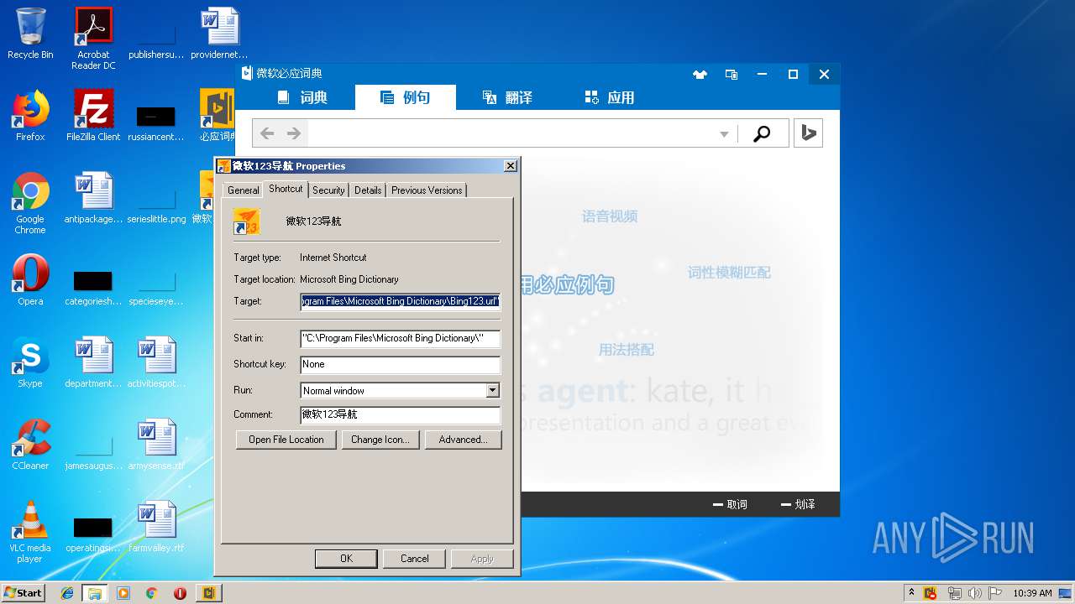Click 词性模糊匹配 label in dictionary
1075x604 pixels.
click(729, 273)
